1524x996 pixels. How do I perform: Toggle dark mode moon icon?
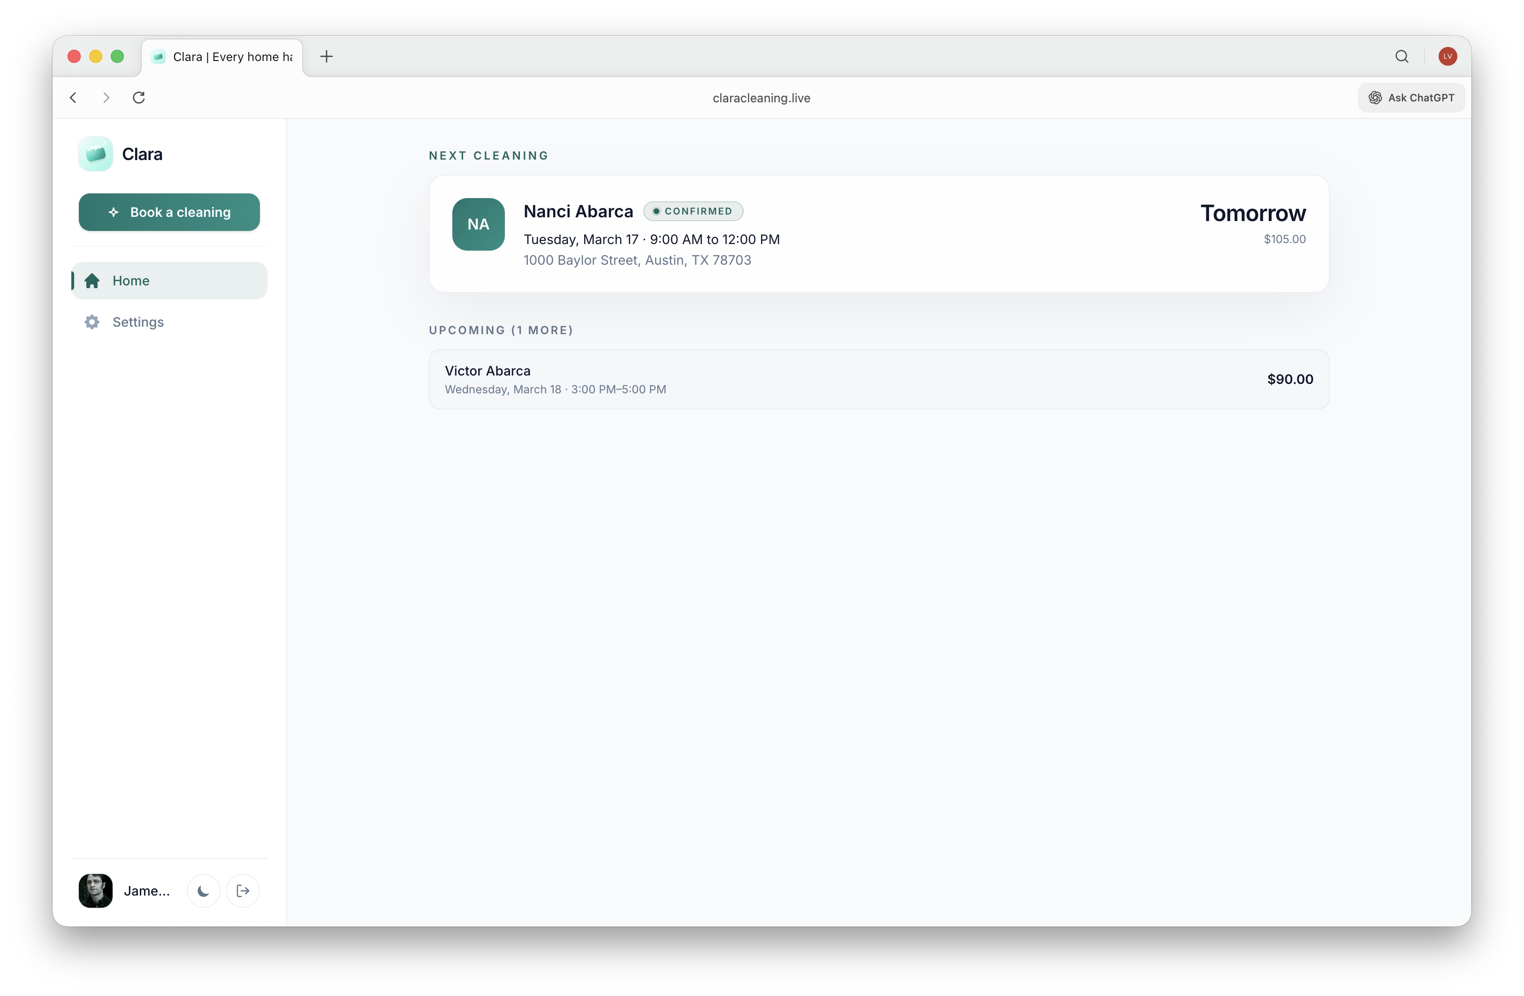[x=203, y=891]
